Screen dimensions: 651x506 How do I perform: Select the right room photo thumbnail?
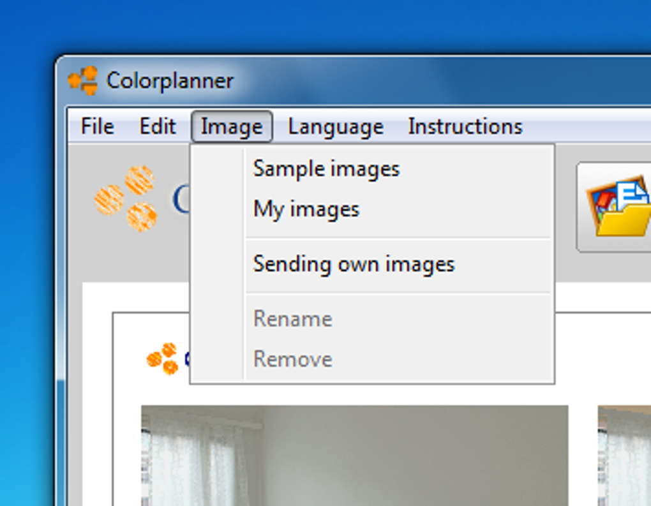(x=624, y=456)
